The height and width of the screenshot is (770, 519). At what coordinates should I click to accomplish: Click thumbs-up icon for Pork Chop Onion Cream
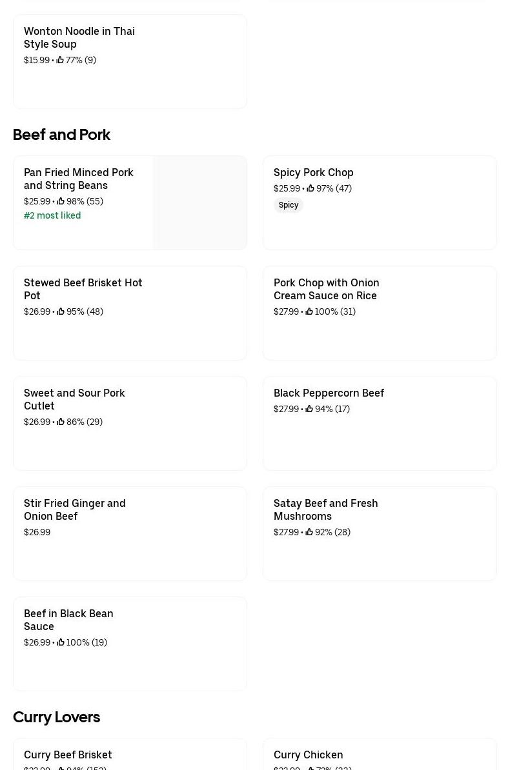tap(309, 311)
